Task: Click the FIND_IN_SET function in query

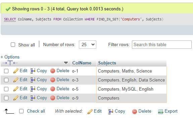Action: coord(107,19)
